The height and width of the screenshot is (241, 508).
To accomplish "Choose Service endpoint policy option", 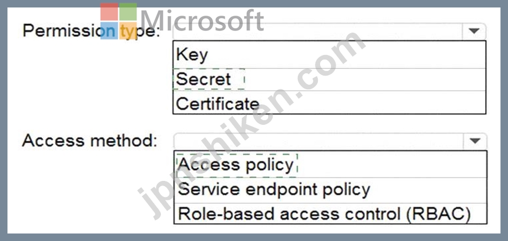I will point(330,190).
